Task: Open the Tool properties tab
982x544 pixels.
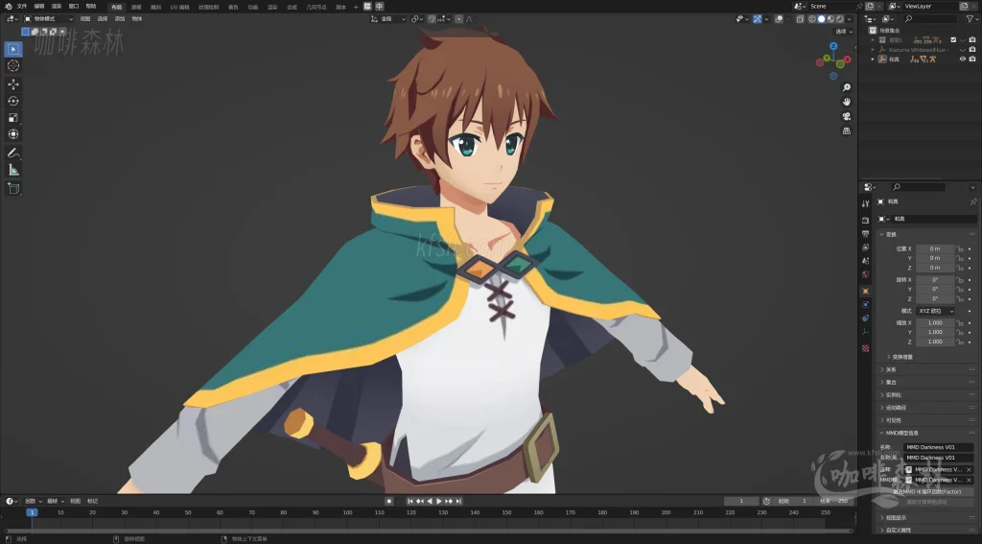Action: tap(866, 203)
